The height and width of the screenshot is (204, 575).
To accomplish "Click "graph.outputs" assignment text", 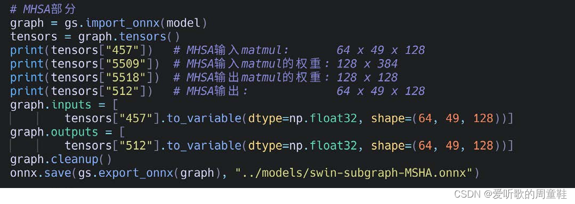I will click(54, 132).
